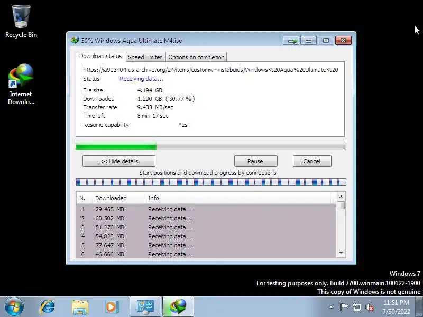Pause the download
Image resolution: width=423 pixels, height=317 pixels.
(255, 161)
